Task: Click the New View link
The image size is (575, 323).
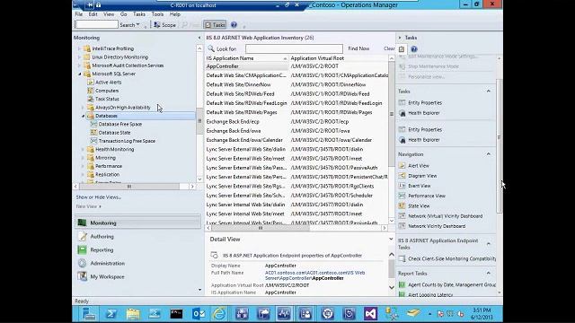Action: tap(88, 206)
